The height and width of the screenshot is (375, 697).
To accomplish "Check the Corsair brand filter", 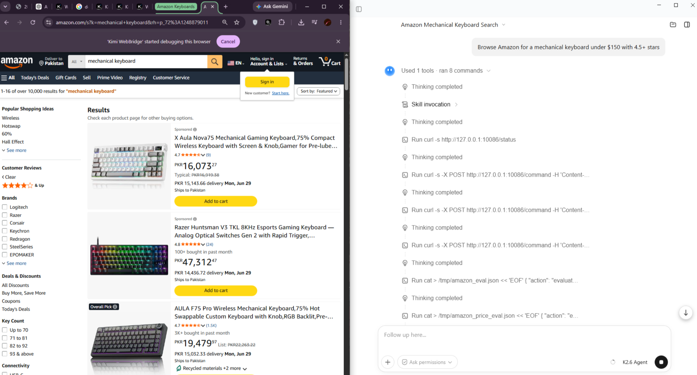I will tap(5, 223).
